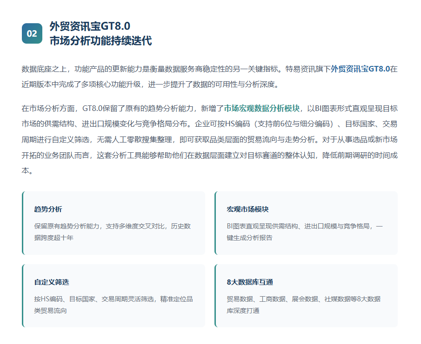Click the 8大数据库互通 card title
The width and height of the screenshot is (421, 344).
point(250,282)
